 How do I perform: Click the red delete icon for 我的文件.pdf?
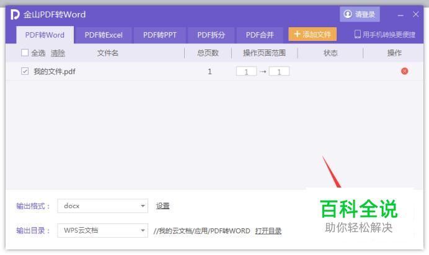pos(404,71)
